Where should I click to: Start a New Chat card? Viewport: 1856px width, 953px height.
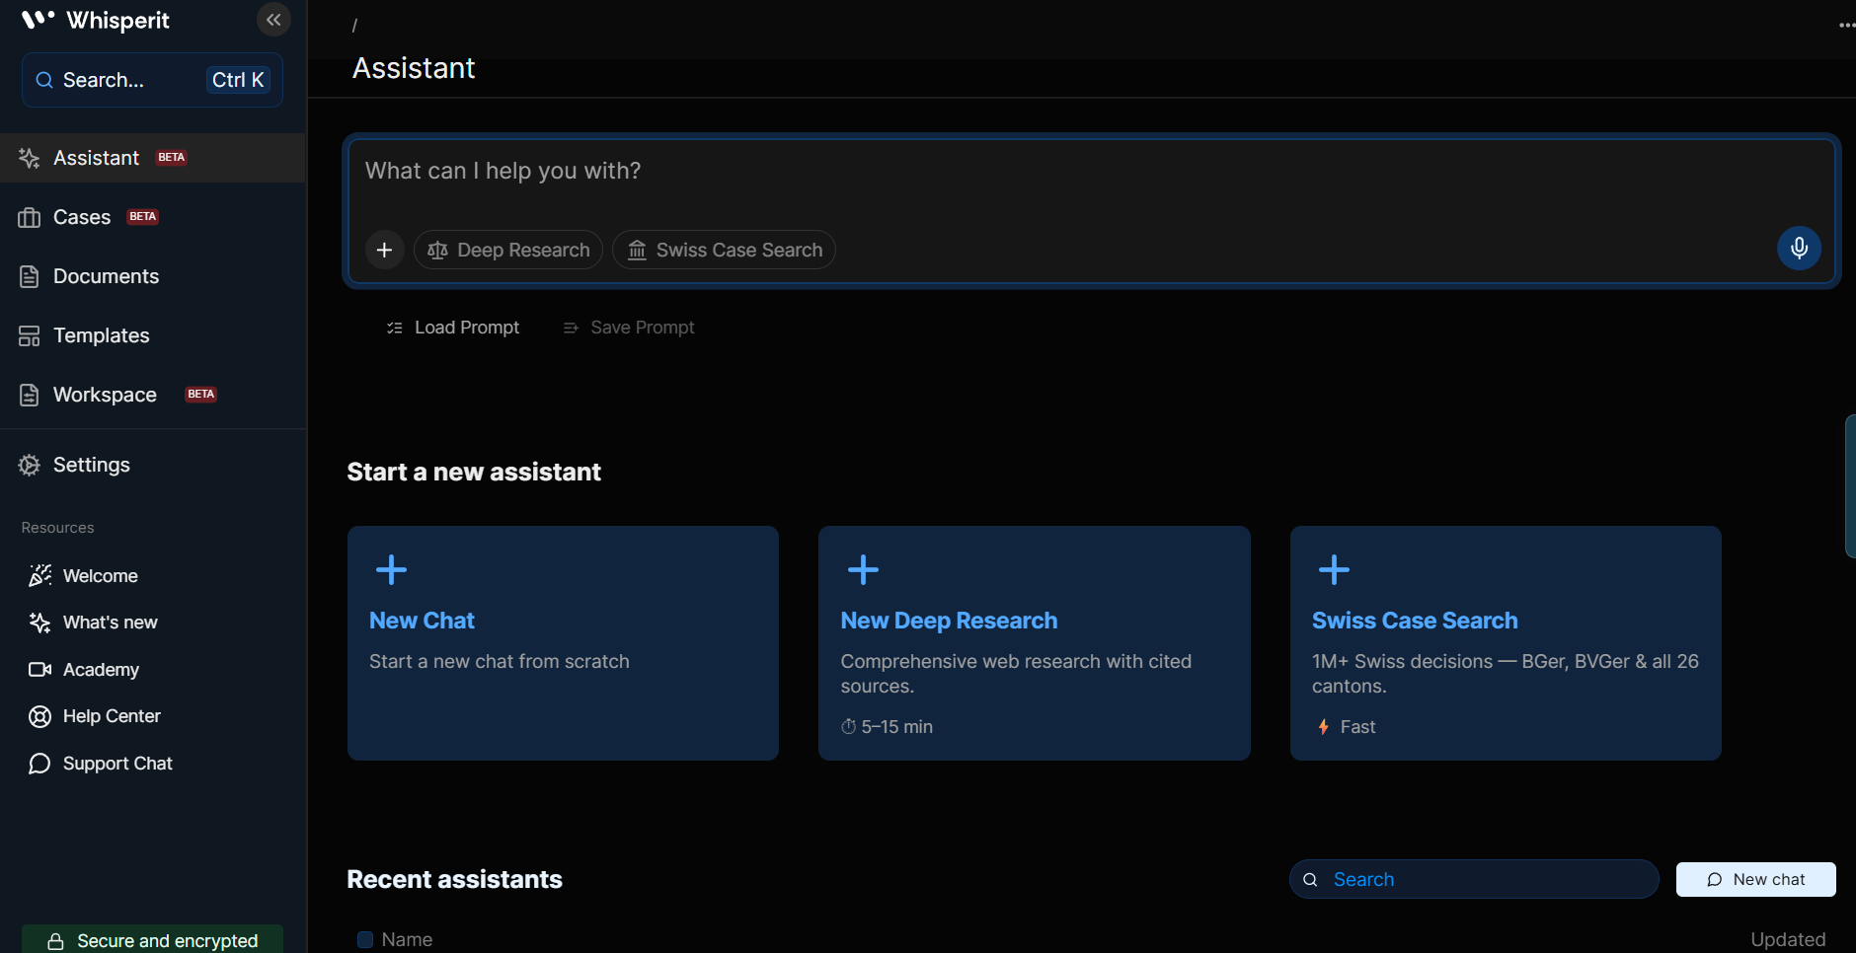(x=563, y=643)
